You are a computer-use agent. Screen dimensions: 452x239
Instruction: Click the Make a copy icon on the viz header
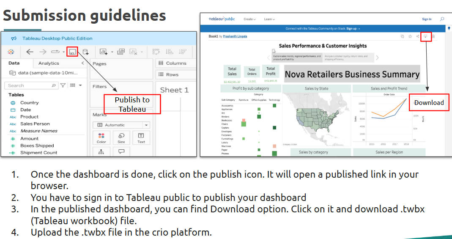click(403, 36)
